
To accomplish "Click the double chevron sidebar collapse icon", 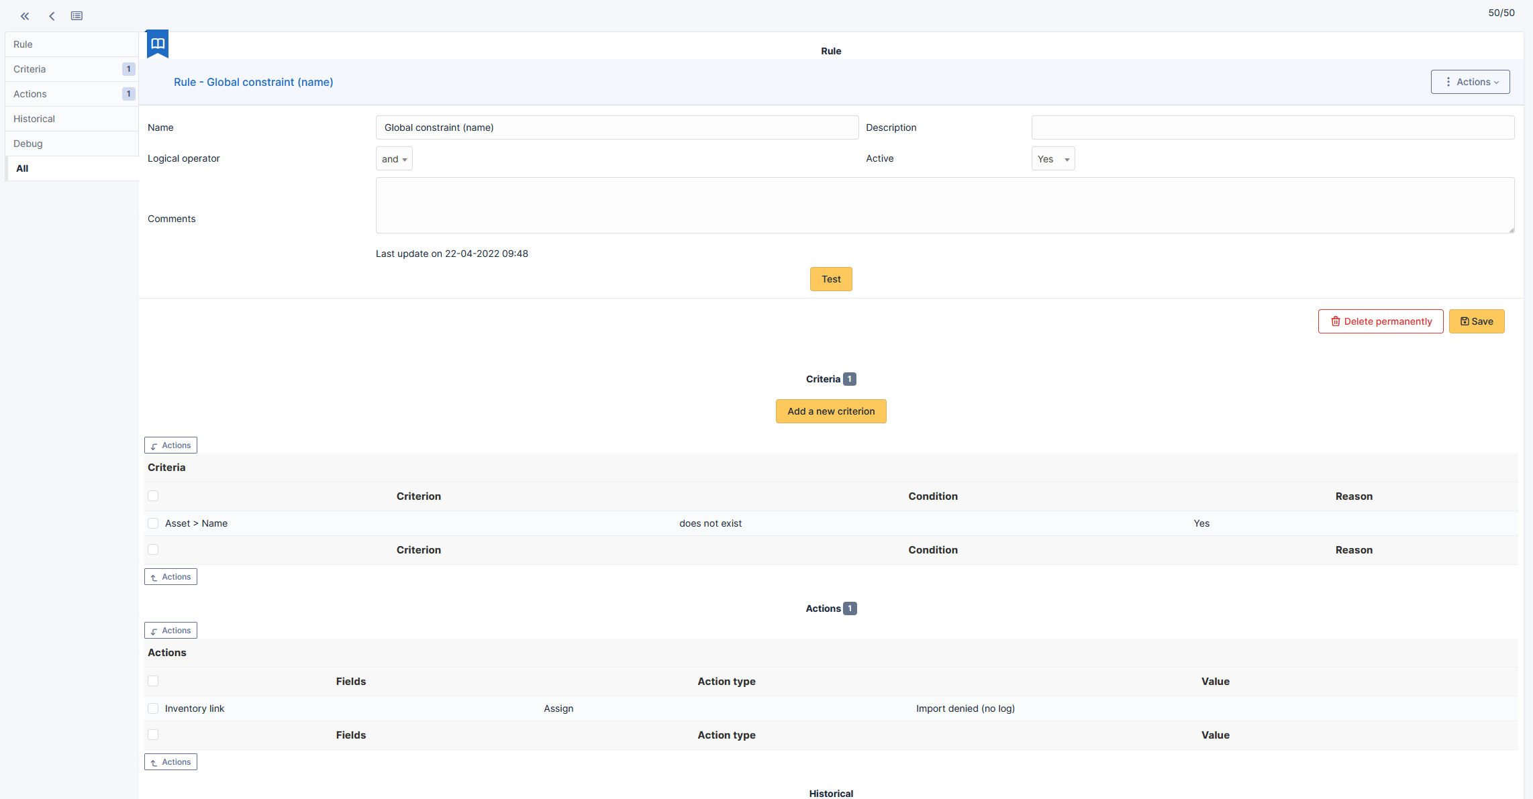I will pos(25,15).
